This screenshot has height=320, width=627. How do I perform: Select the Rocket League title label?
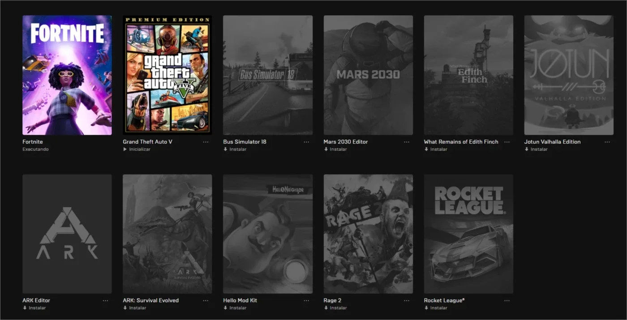[x=444, y=300]
